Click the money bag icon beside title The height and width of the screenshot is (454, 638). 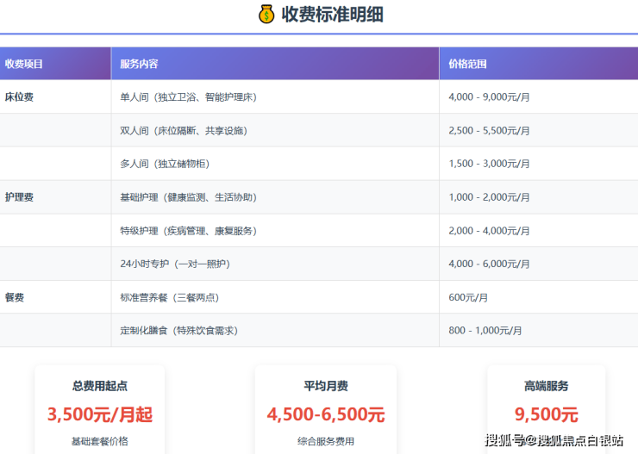(266, 14)
